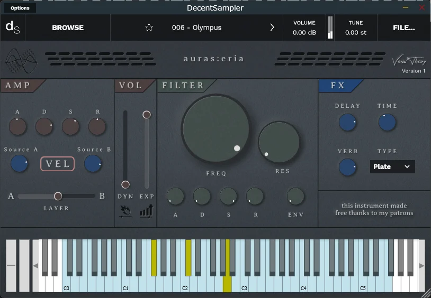Click the DELAY knob in FX
This screenshot has height=298, width=431.
point(347,123)
